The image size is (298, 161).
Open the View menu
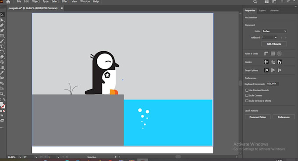74,1
